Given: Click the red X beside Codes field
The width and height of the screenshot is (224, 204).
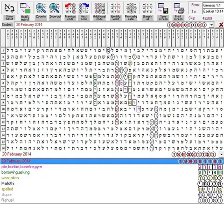Looking at the screenshot, I should (x=221, y=25).
